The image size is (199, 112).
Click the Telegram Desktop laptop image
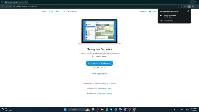[x=99, y=32]
